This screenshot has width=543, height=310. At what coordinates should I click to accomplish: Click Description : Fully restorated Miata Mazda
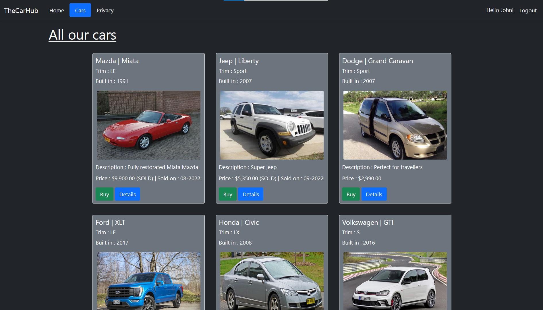click(x=147, y=167)
